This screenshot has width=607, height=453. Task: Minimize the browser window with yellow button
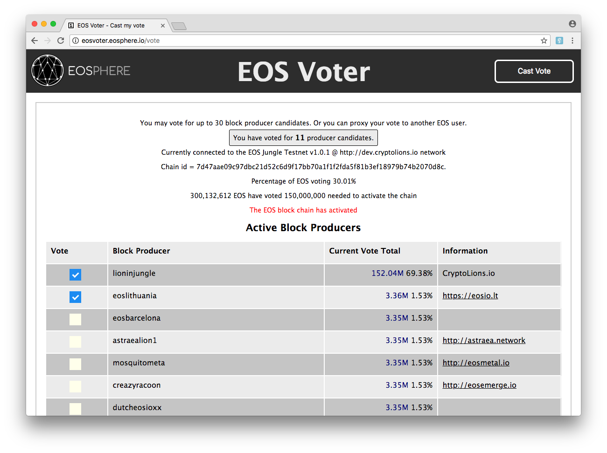click(x=44, y=24)
